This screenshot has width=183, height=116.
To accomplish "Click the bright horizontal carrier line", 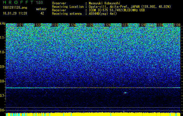I will pos(93,88).
